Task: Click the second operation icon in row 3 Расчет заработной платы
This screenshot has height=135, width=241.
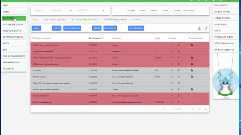Action: [x=178, y=58]
